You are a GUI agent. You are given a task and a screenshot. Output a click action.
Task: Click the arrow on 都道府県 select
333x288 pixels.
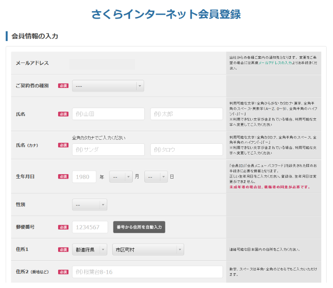[103, 250]
